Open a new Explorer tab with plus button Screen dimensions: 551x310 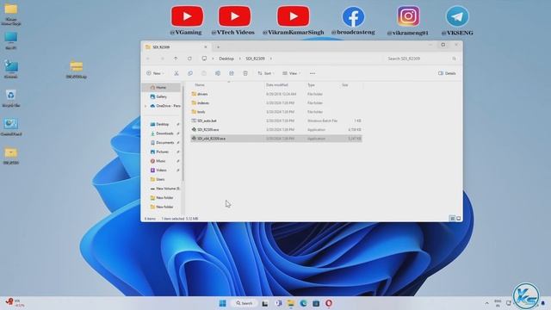pos(218,47)
